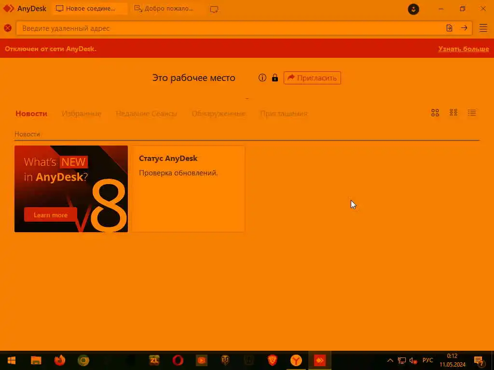494x370 pixels.
Task: Switch to the list view
Action: (x=472, y=113)
